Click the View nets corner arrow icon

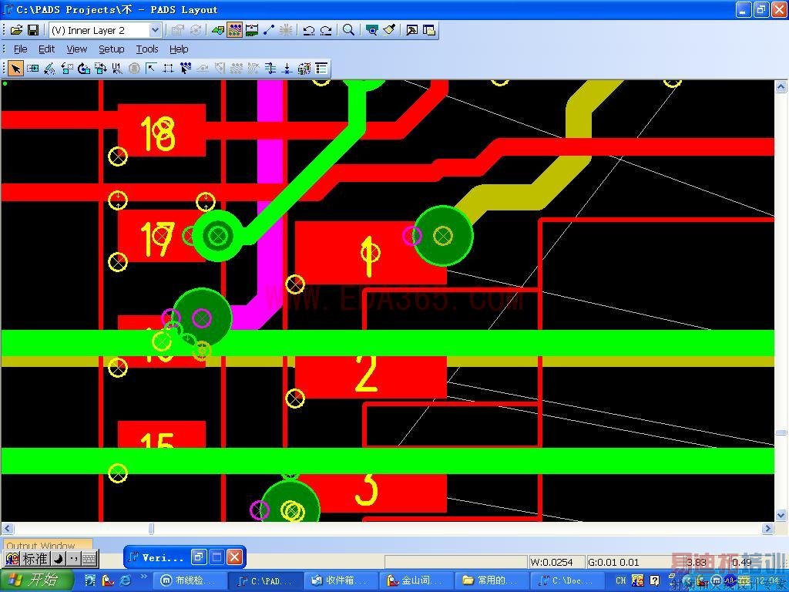151,68
